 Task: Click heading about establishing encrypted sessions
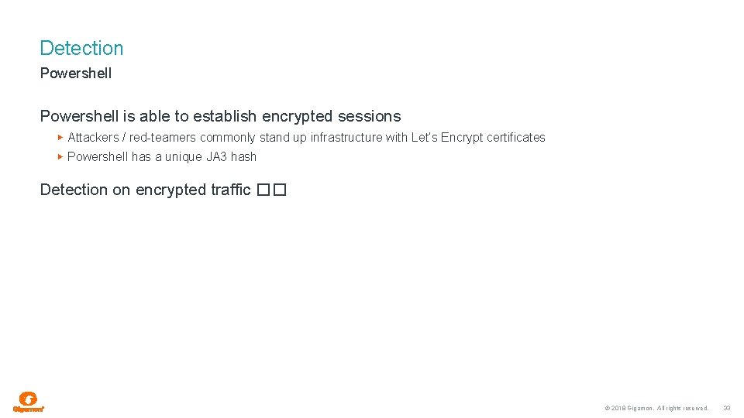tap(221, 116)
